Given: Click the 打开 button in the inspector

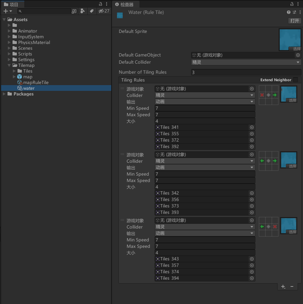Looking at the screenshot, I should coord(294,21).
